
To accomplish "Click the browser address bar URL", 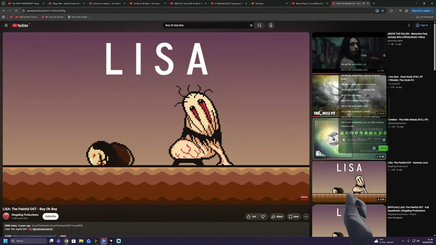I will pyautogui.click(x=46, y=11).
